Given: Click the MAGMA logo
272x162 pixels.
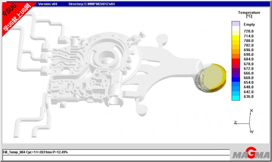Looking at the screenshot, I should point(251,154).
